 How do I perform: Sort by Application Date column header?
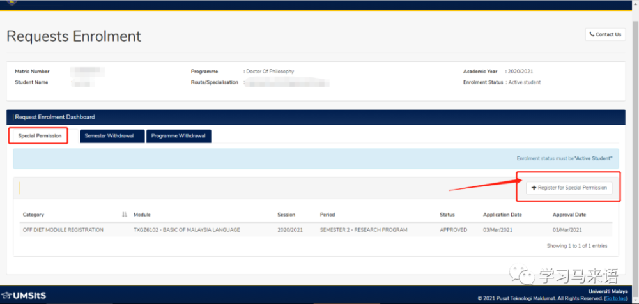coord(502,215)
